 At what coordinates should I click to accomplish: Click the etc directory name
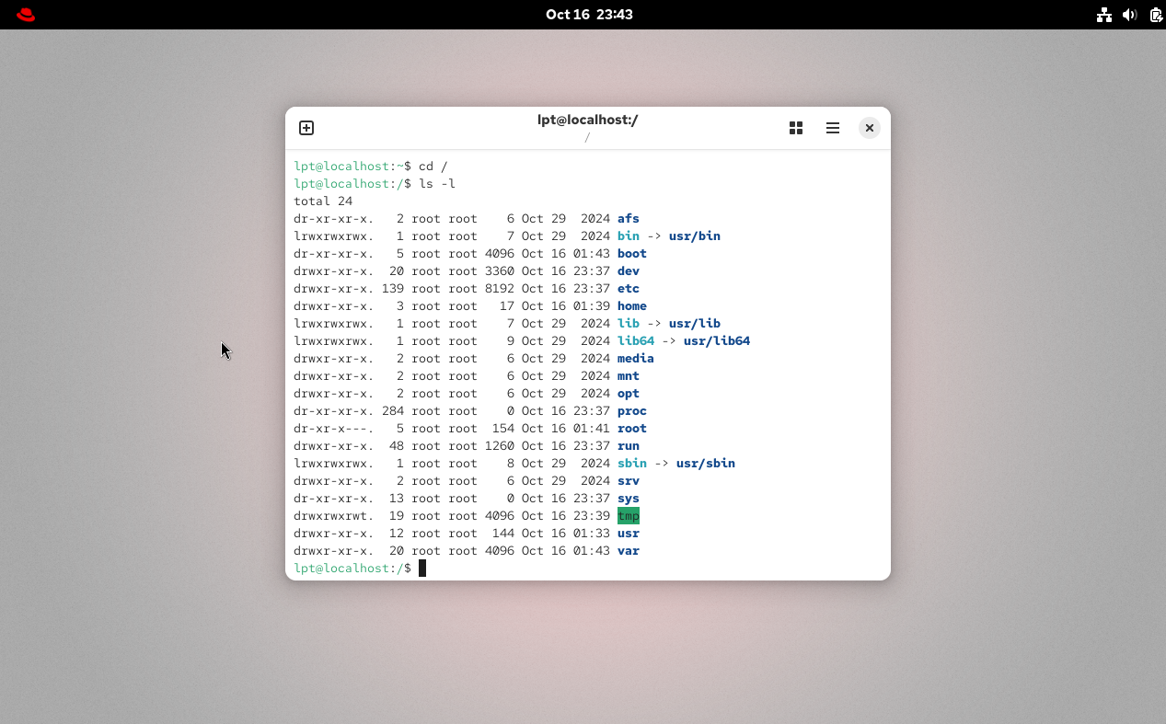click(x=629, y=289)
